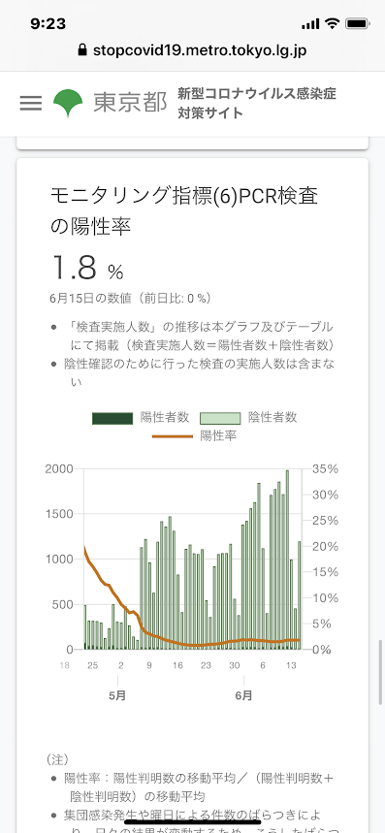The width and height of the screenshot is (385, 833).
Task: Open the hamburger navigation menu
Action: (x=31, y=103)
